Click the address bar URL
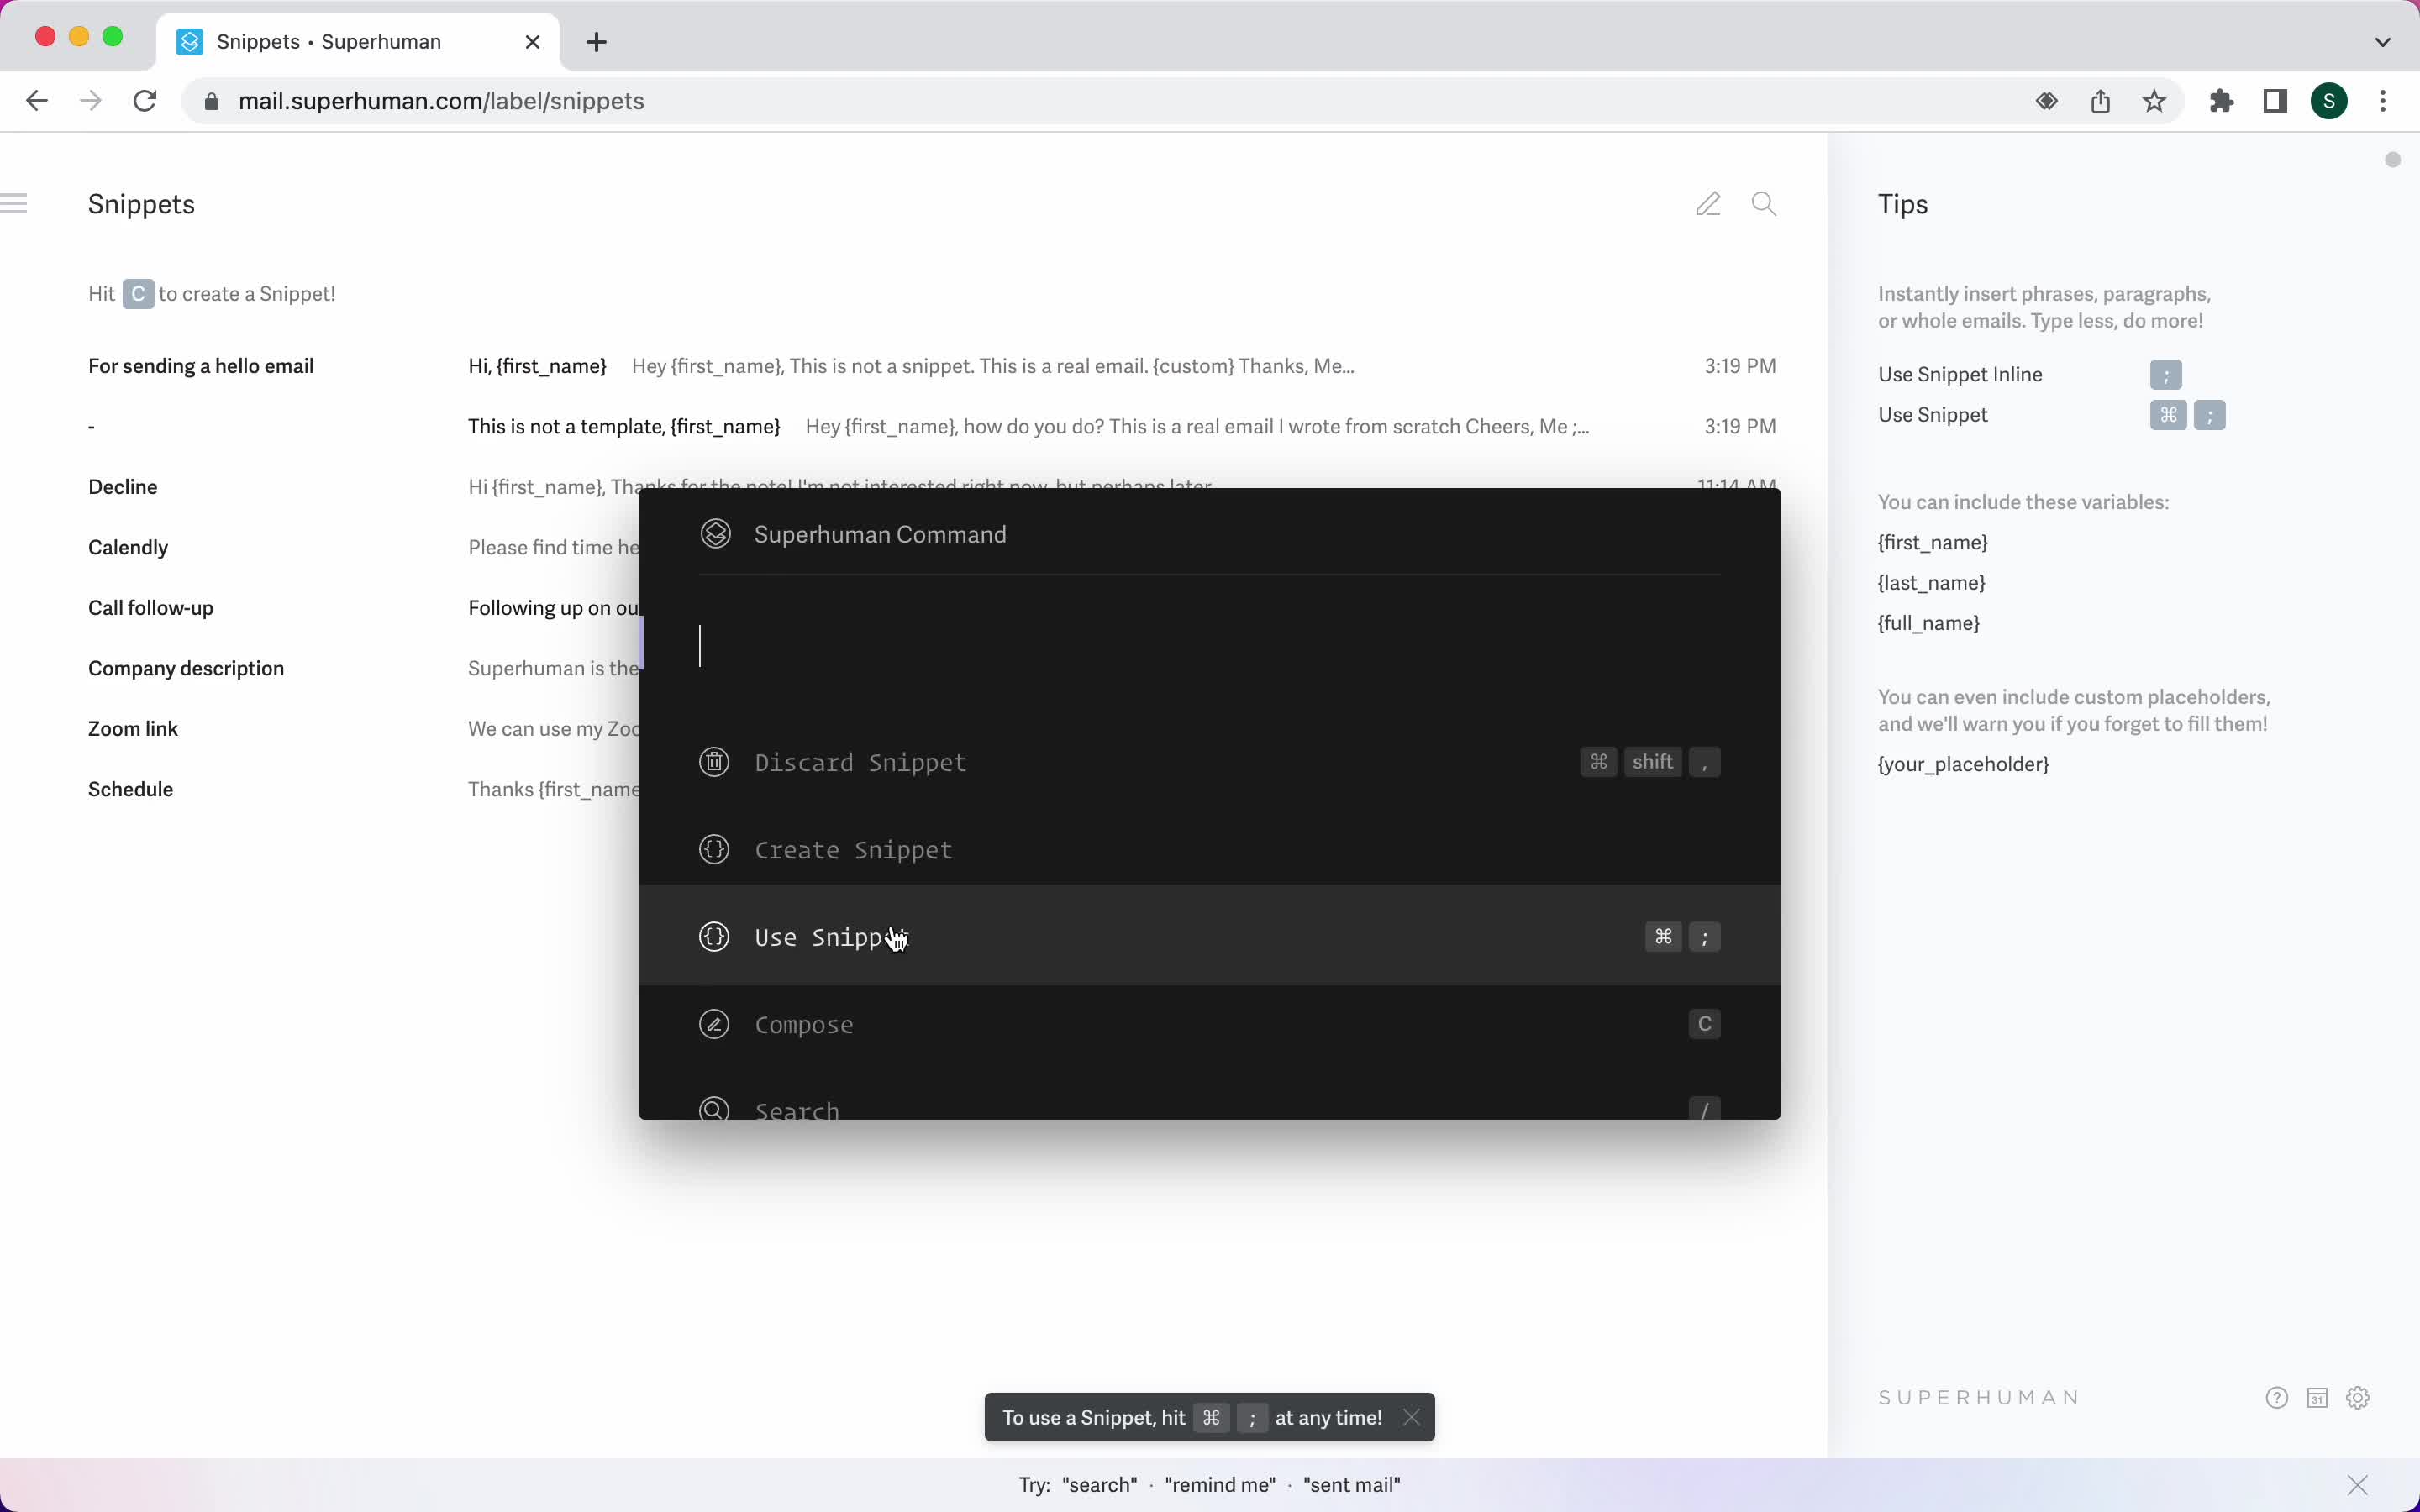The width and height of the screenshot is (2420, 1512). [441, 101]
